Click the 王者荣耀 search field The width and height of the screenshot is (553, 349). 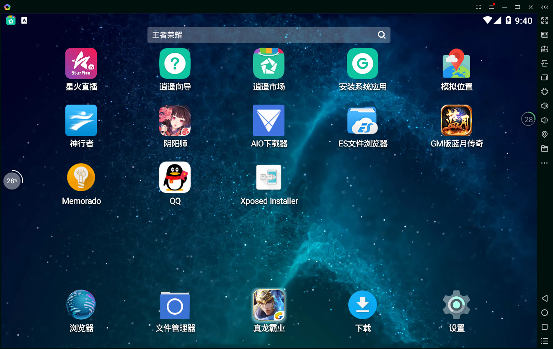click(269, 35)
